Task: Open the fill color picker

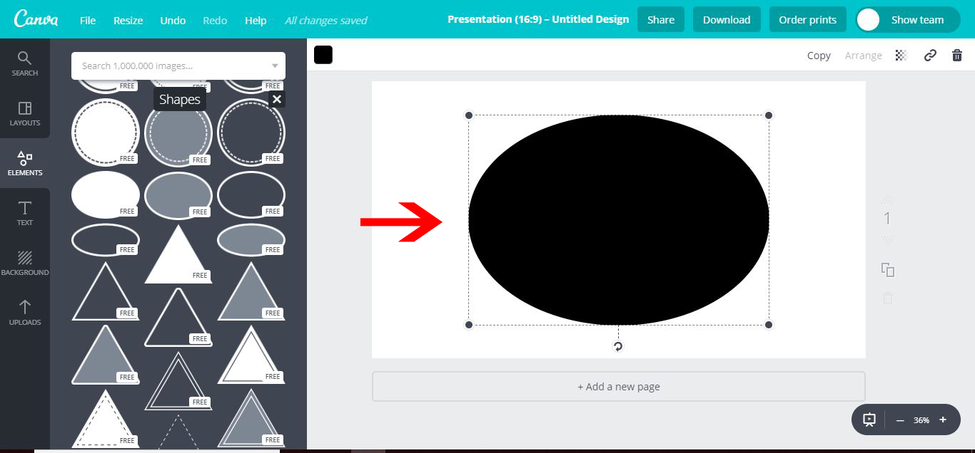Action: click(323, 54)
